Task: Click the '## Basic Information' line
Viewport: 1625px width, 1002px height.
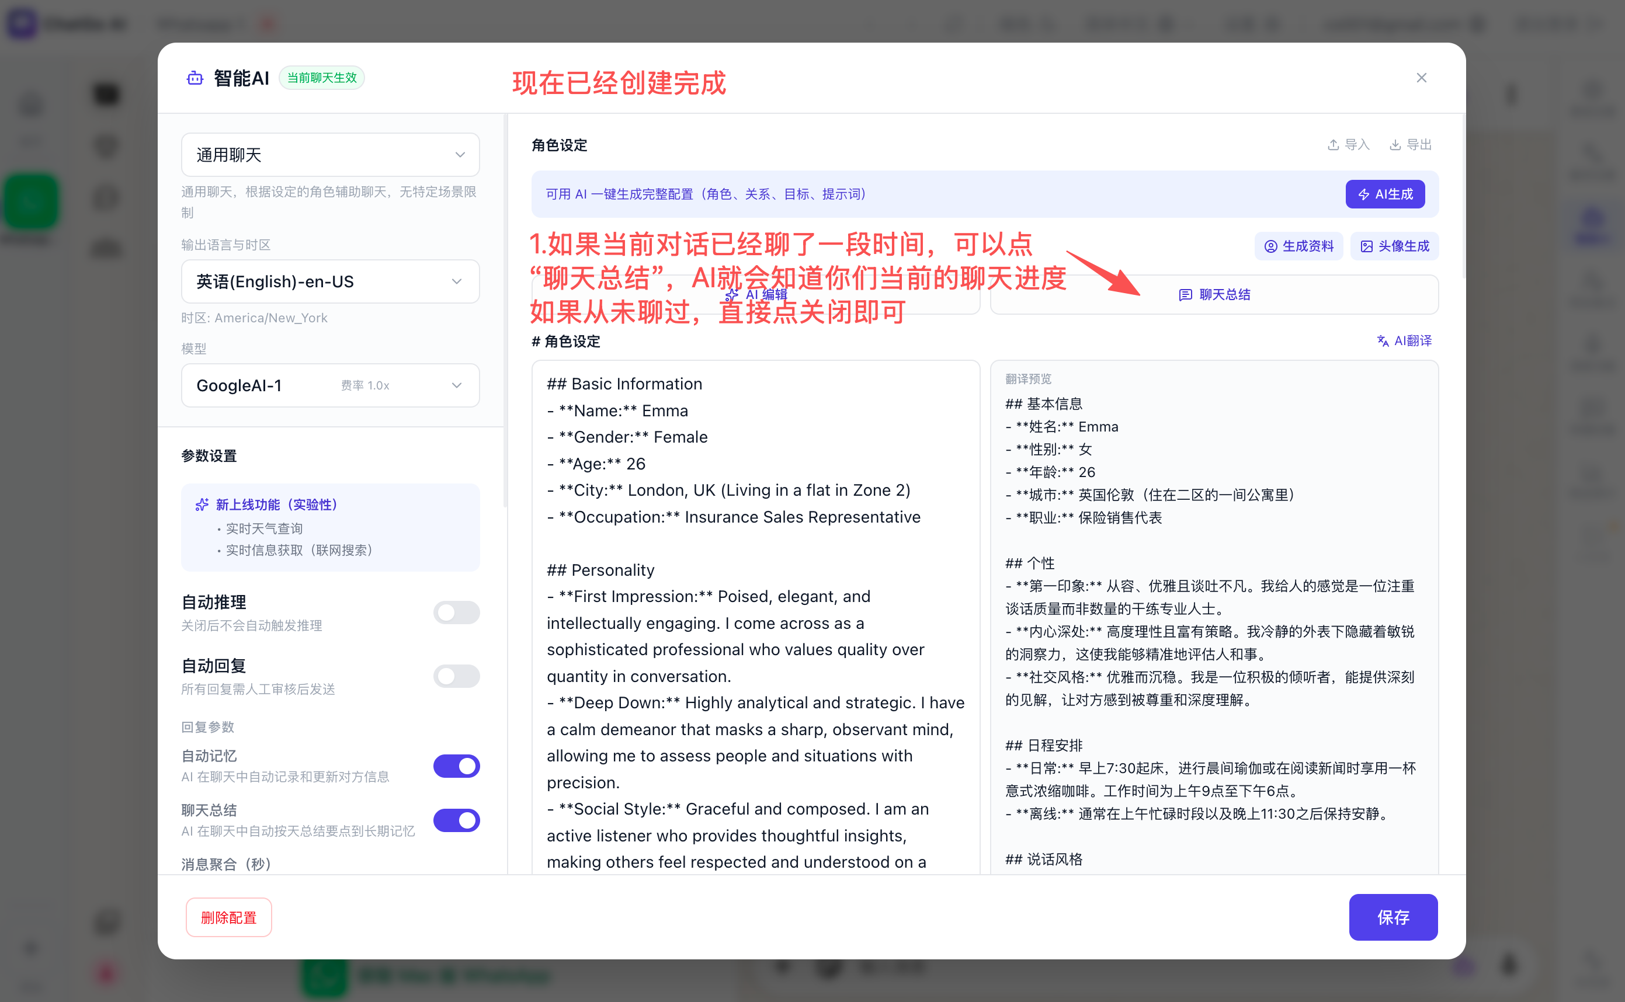Action: 624,384
